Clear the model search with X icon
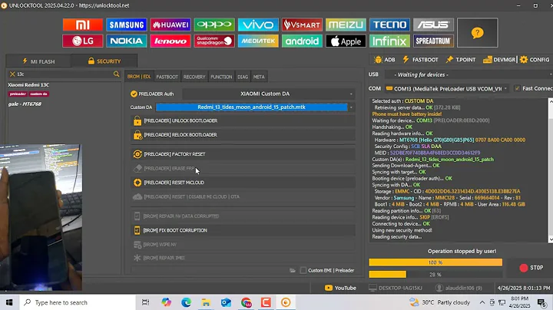Image resolution: width=553 pixels, height=310 pixels. [x=12, y=74]
